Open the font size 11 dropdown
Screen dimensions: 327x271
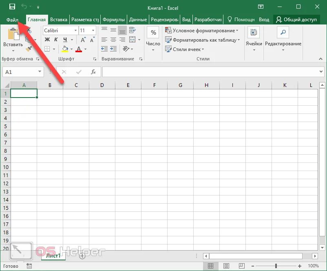click(93, 31)
